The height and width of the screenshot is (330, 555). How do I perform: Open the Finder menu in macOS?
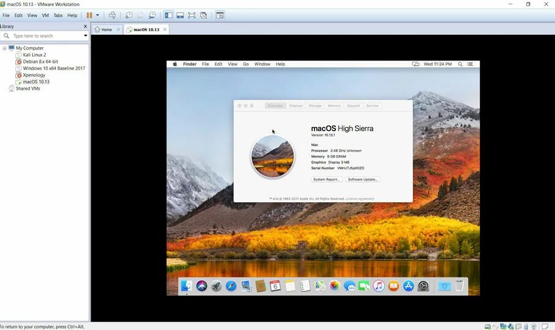(190, 64)
